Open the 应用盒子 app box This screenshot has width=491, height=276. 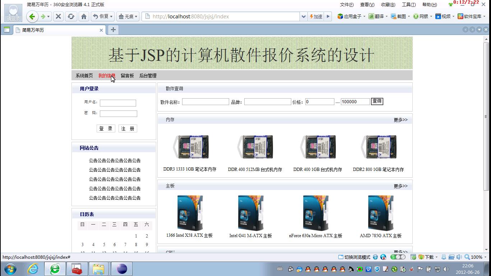[x=349, y=17]
